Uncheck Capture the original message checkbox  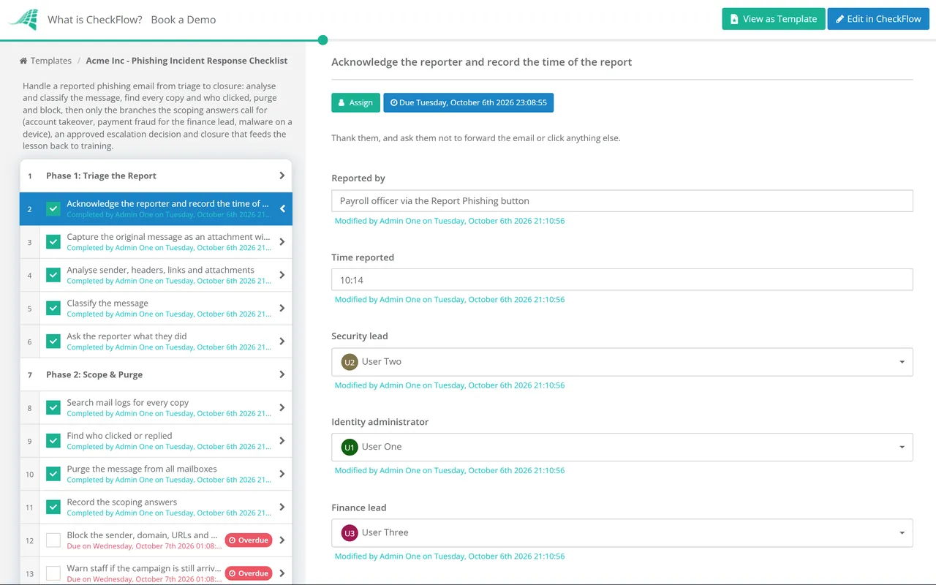point(53,242)
